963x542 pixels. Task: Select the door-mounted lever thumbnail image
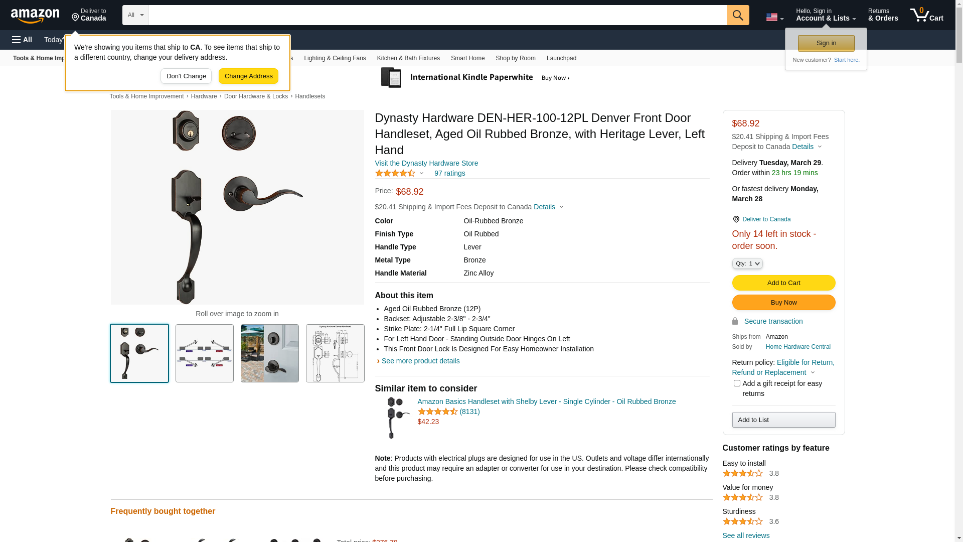270,353
